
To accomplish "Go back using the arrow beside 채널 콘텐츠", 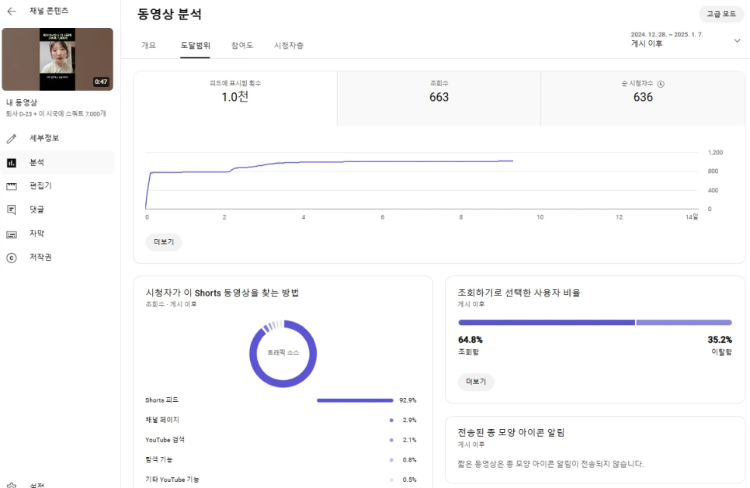I will (x=12, y=11).
